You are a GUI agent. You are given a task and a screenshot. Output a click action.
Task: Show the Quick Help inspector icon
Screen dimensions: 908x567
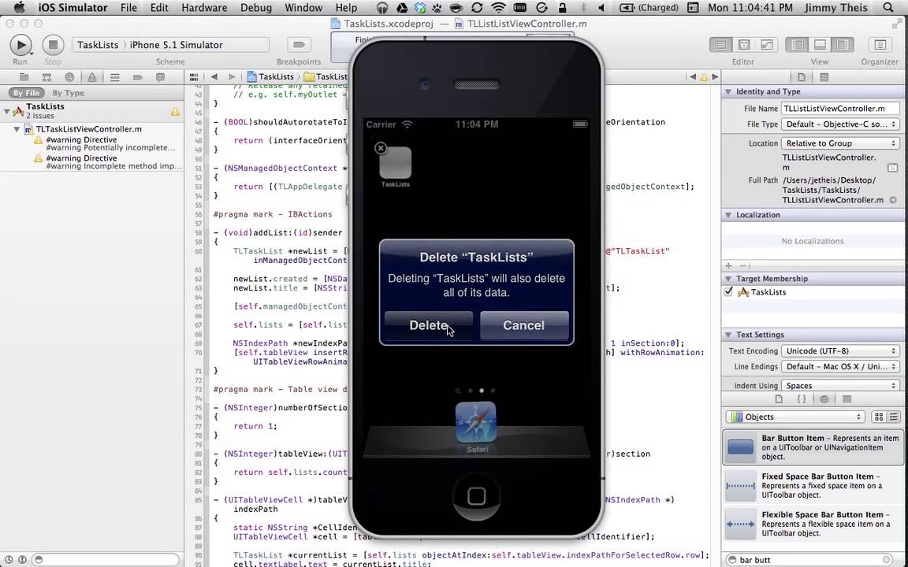pos(824,77)
